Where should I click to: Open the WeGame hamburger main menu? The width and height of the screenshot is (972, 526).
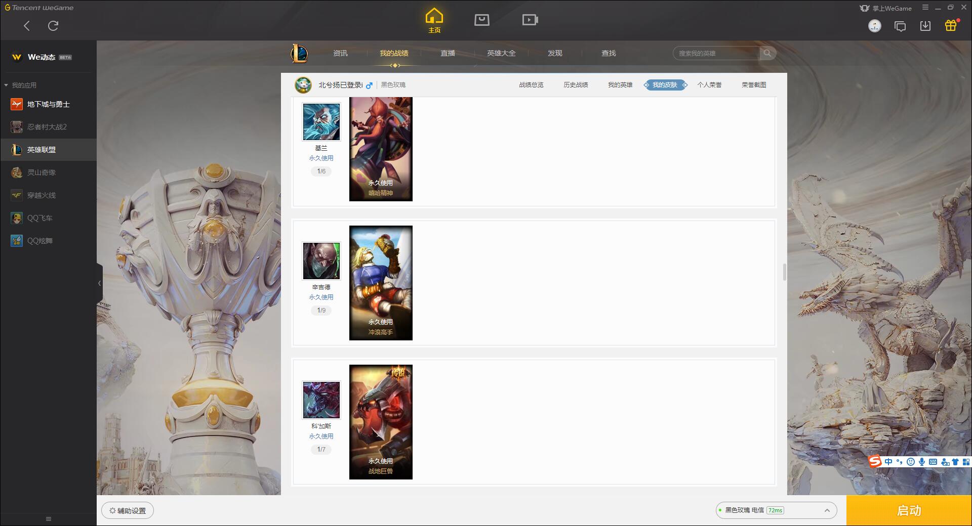925,8
